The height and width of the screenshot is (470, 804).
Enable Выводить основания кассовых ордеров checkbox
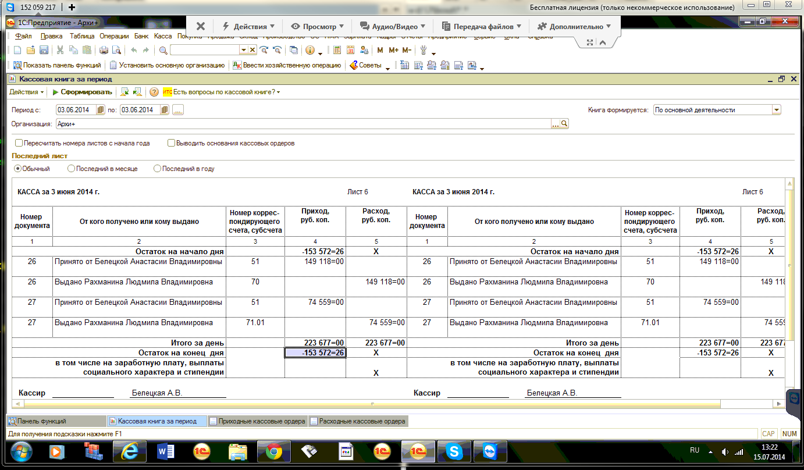point(171,143)
